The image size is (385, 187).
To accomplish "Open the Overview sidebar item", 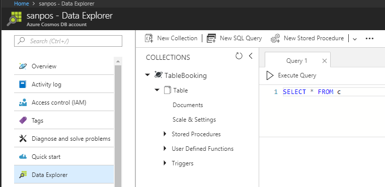I will (x=64, y=66).
